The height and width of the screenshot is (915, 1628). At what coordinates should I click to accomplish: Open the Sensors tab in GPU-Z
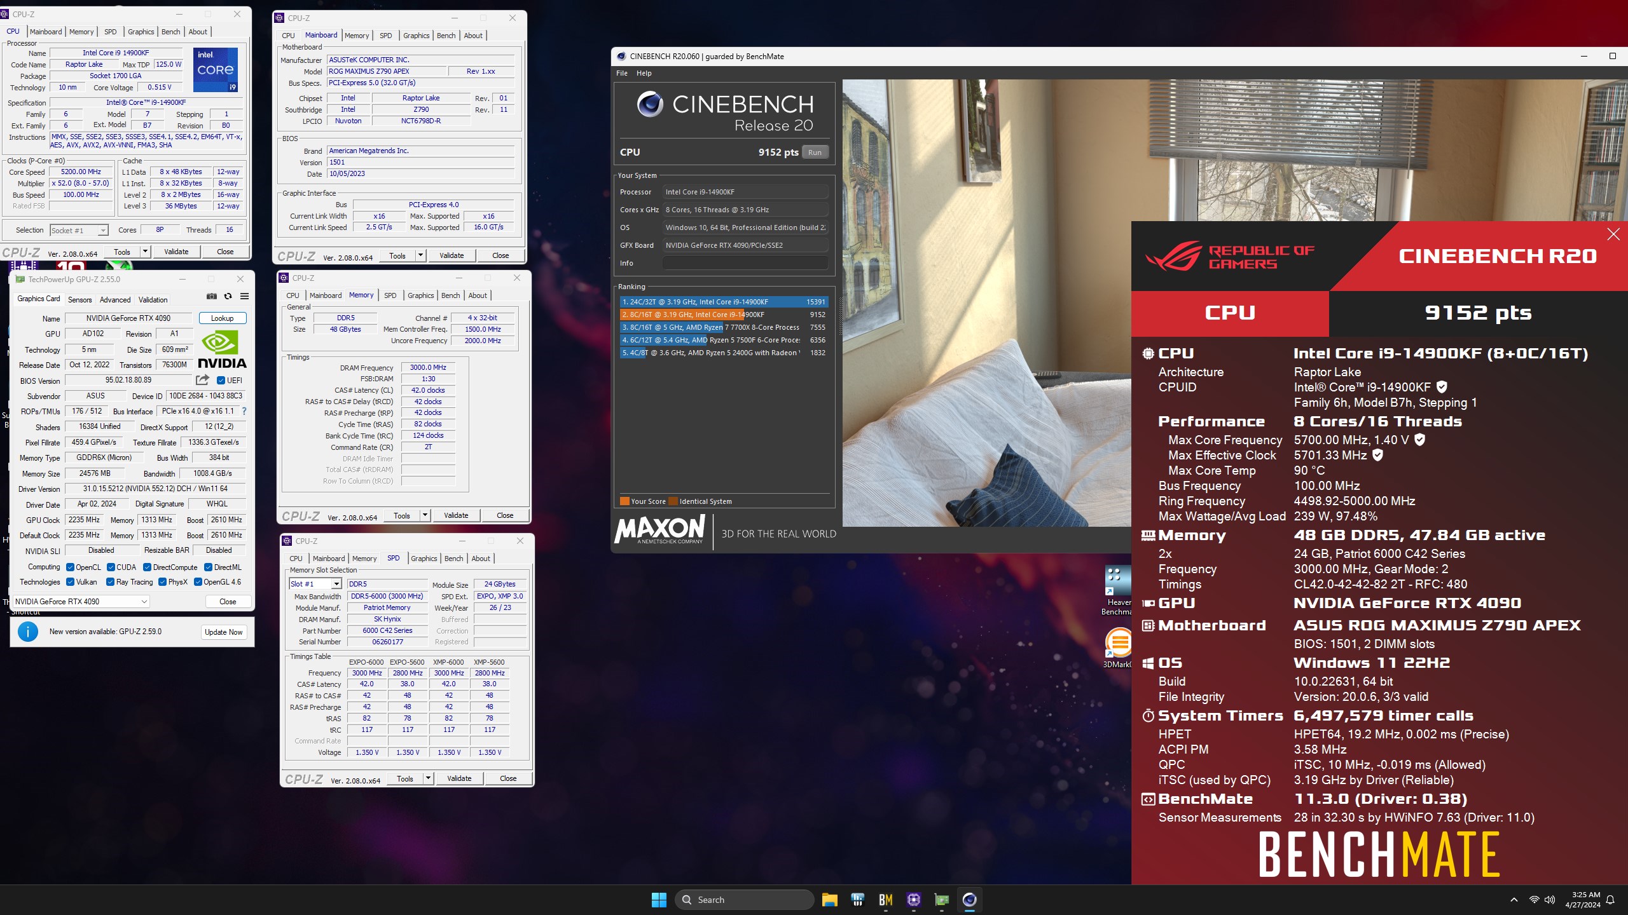[x=79, y=300]
